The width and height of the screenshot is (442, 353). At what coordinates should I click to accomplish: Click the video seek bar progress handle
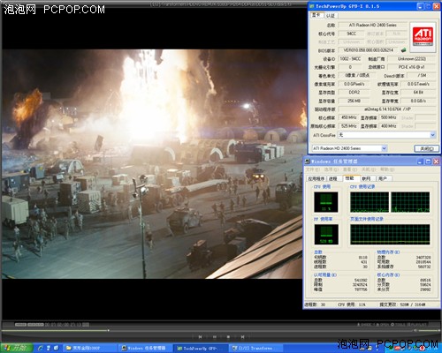coord(109,330)
